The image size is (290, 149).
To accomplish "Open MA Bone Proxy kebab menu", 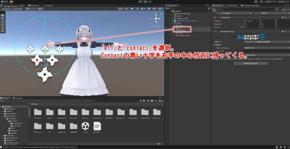I will (x=289, y=32).
